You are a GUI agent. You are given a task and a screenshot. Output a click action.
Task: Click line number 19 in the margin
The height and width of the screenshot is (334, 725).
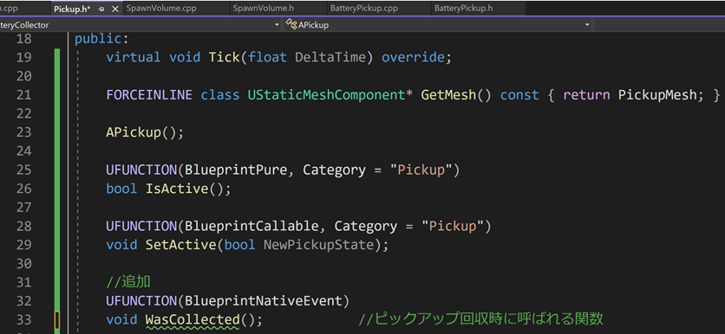(23, 57)
